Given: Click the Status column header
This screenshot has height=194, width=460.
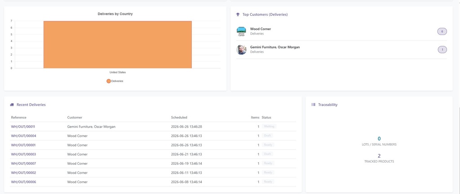Looking at the screenshot, I should (266, 118).
